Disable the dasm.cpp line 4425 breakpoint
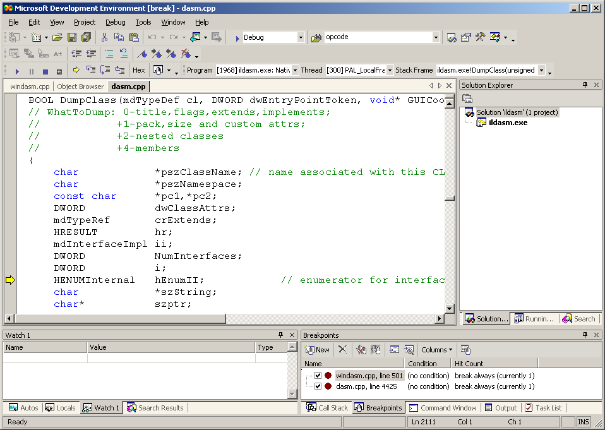The height and width of the screenshot is (430, 605). coord(318,386)
